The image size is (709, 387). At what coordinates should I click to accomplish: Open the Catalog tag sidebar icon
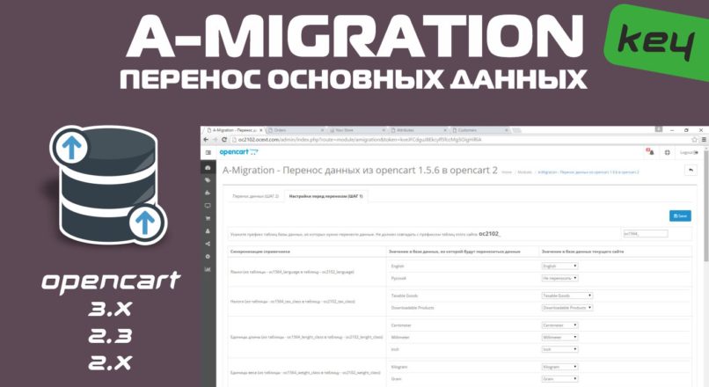[x=208, y=180]
